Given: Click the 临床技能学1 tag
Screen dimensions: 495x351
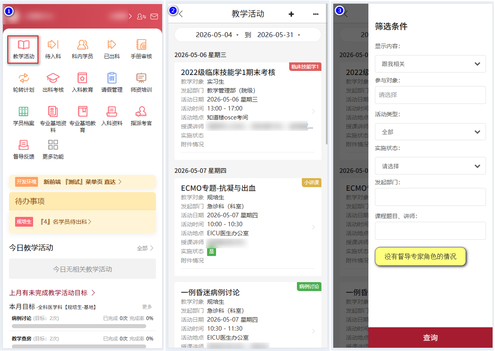Looking at the screenshot, I should [x=305, y=66].
